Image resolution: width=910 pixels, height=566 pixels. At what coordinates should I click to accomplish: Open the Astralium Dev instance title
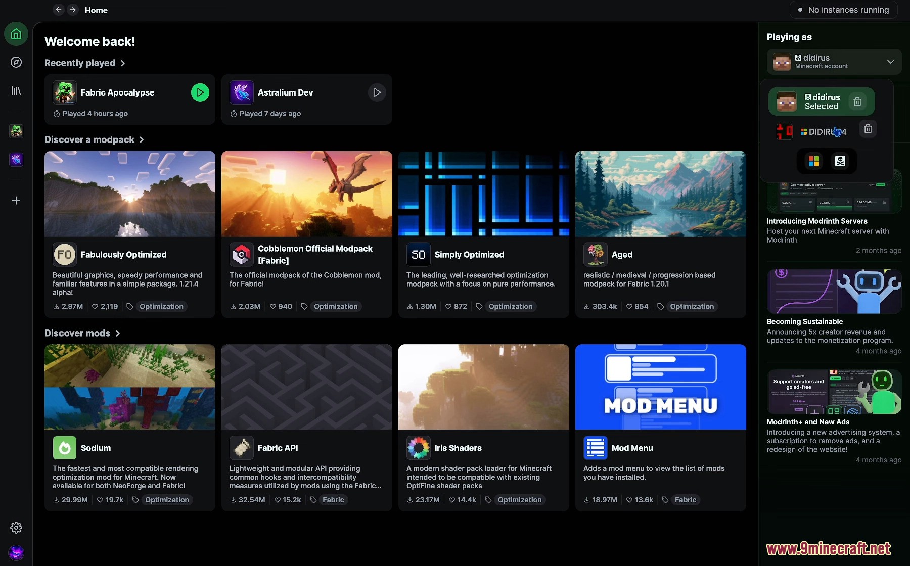[x=285, y=92]
